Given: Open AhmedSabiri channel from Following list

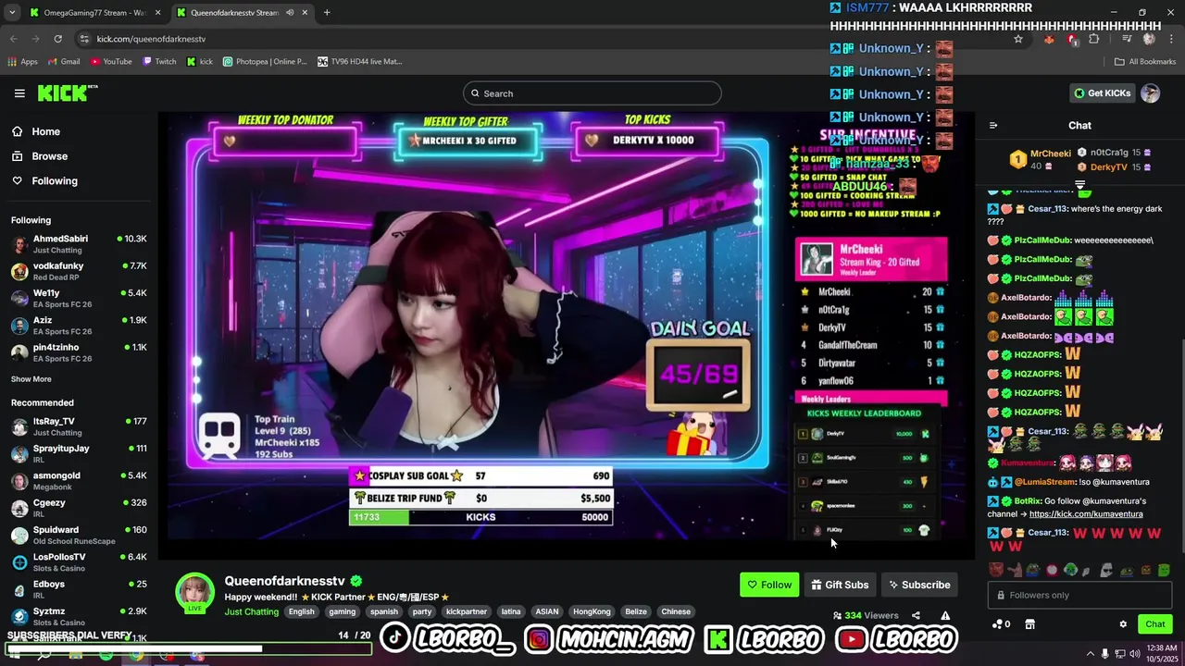Looking at the screenshot, I should coord(79,244).
